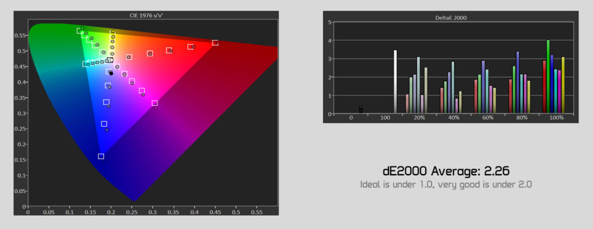The width and height of the screenshot is (593, 229).
Task: Click the 60% label on DeltaE axis
Action: 488,117
